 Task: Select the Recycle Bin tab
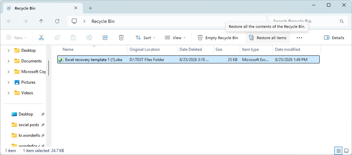pos(43,8)
